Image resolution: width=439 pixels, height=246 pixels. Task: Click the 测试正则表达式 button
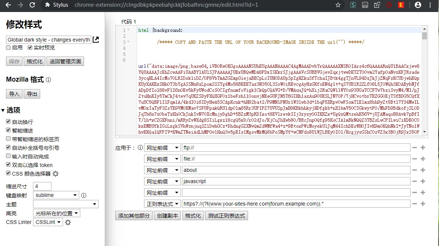pos(226,216)
